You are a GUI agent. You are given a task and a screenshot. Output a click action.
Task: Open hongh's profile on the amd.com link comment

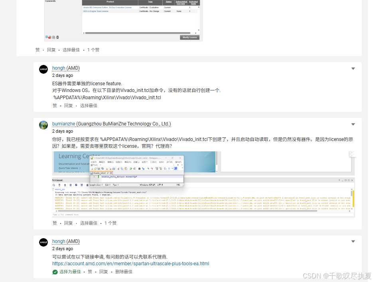click(x=59, y=241)
